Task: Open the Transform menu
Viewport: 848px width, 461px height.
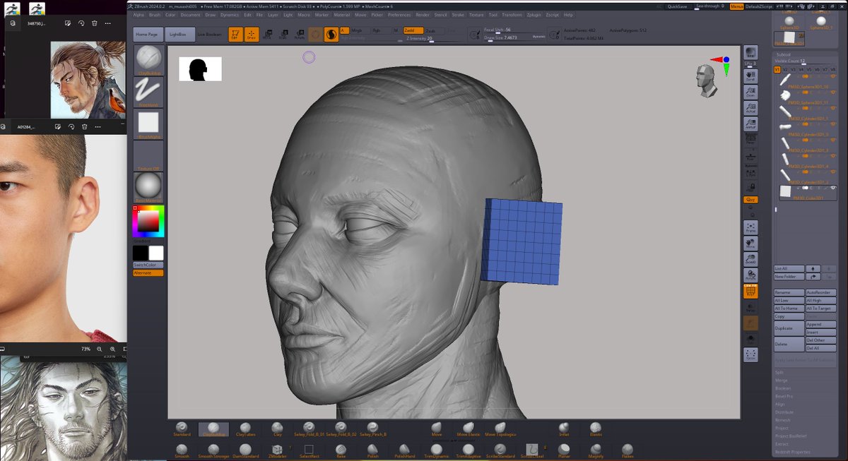Action: pos(512,15)
